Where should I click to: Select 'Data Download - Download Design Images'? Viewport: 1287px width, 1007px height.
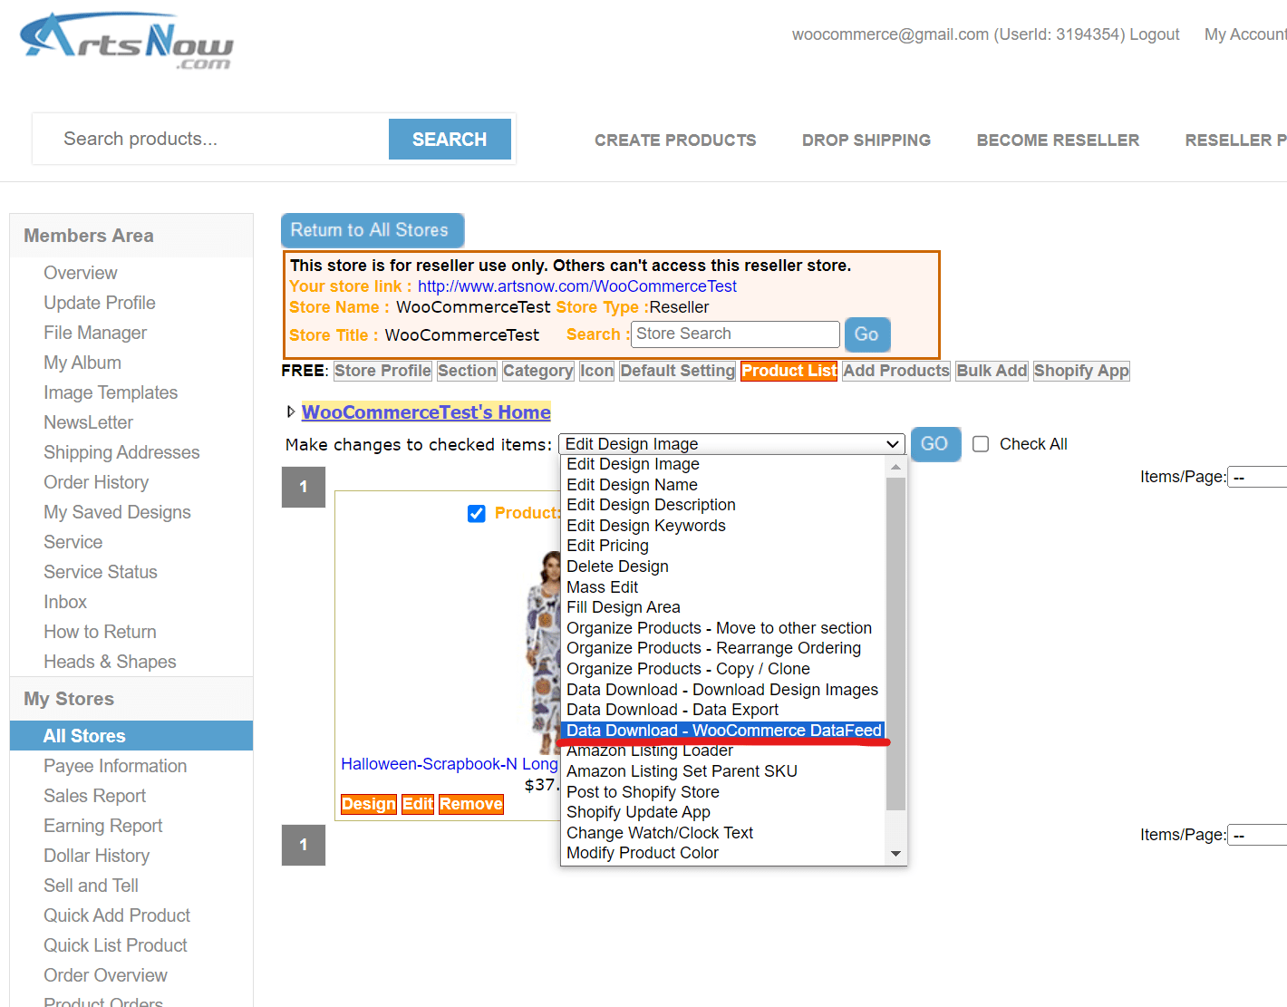(722, 690)
